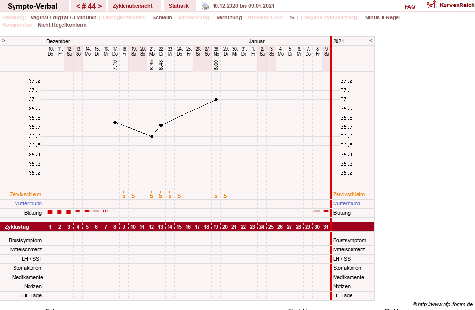
Task: Click the Verhütung usage value
Action: tap(229, 17)
